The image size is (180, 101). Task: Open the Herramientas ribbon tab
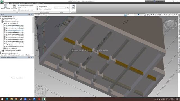[30, 3]
